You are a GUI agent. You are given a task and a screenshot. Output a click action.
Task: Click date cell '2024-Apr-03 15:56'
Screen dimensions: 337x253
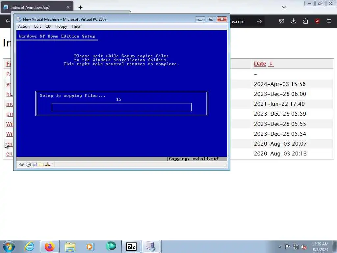pyautogui.click(x=280, y=84)
